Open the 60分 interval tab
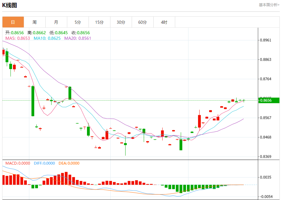 [x=143, y=22]
